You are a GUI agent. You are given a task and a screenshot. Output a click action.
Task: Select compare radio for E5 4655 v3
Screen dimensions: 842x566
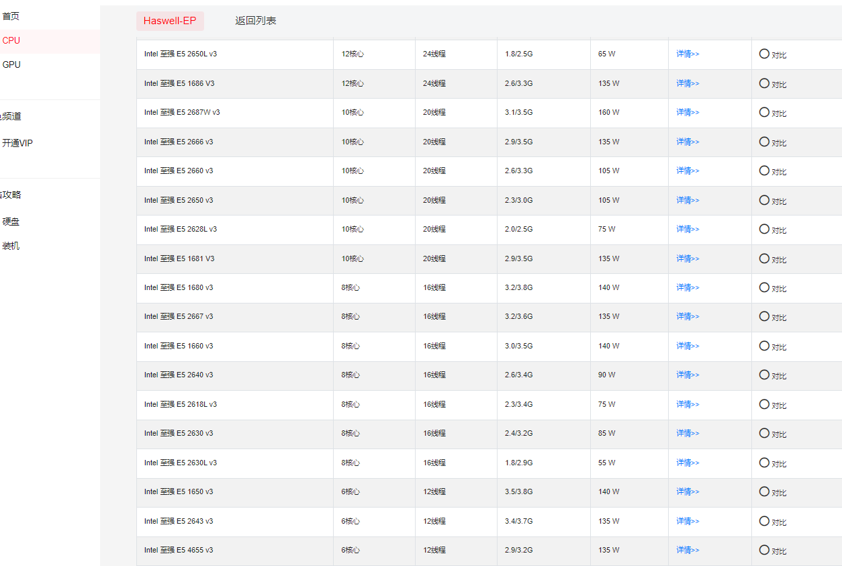(764, 550)
